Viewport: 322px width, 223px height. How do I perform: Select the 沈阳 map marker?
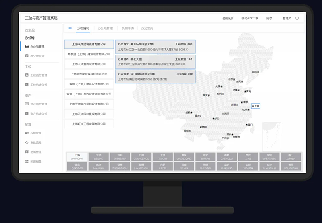tap(256, 72)
